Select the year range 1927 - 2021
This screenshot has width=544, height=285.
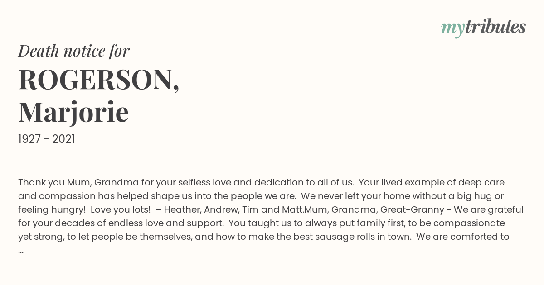(47, 139)
